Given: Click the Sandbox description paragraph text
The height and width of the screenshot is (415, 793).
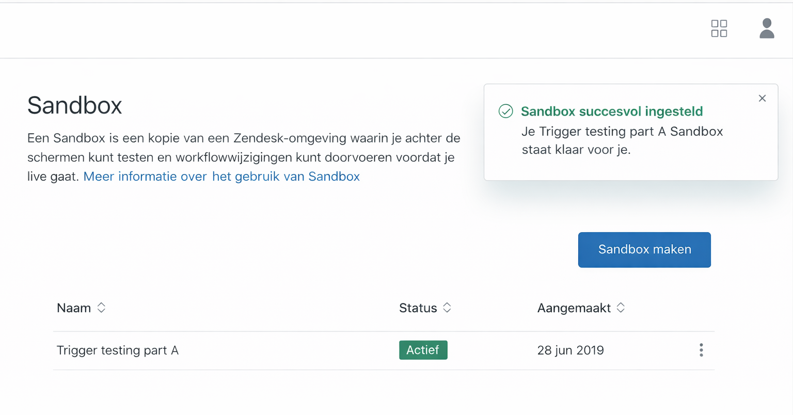Looking at the screenshot, I should coord(243,148).
